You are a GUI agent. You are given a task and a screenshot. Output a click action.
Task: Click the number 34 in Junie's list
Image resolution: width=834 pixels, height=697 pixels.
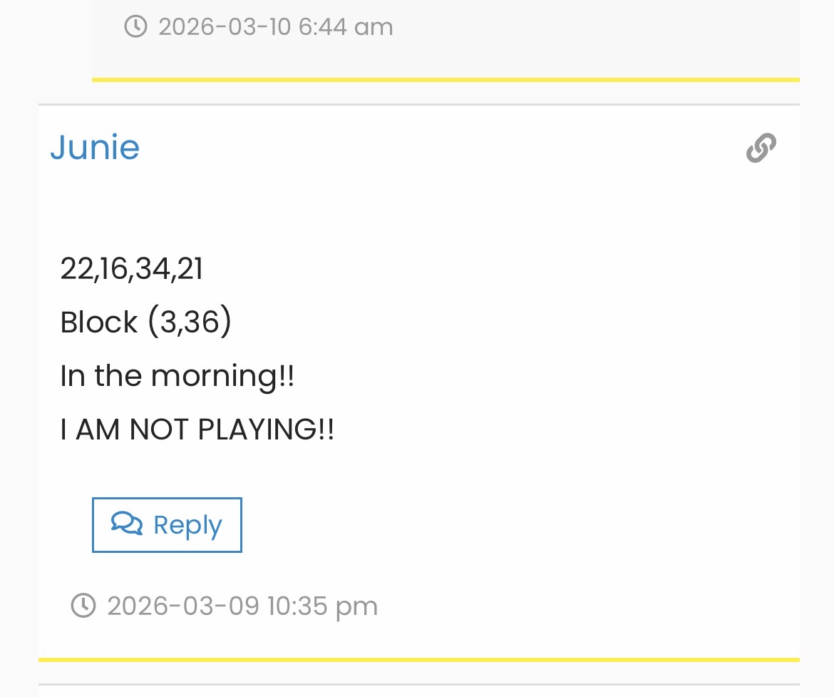click(152, 269)
